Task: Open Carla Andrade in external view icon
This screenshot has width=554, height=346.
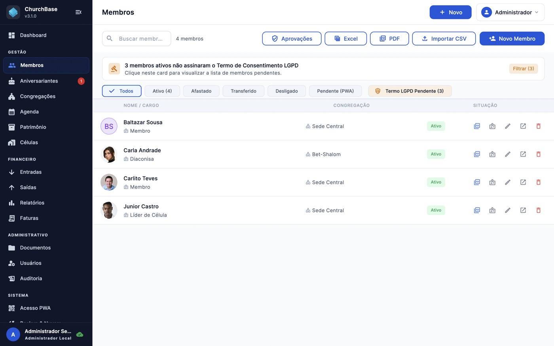Action: click(523, 154)
